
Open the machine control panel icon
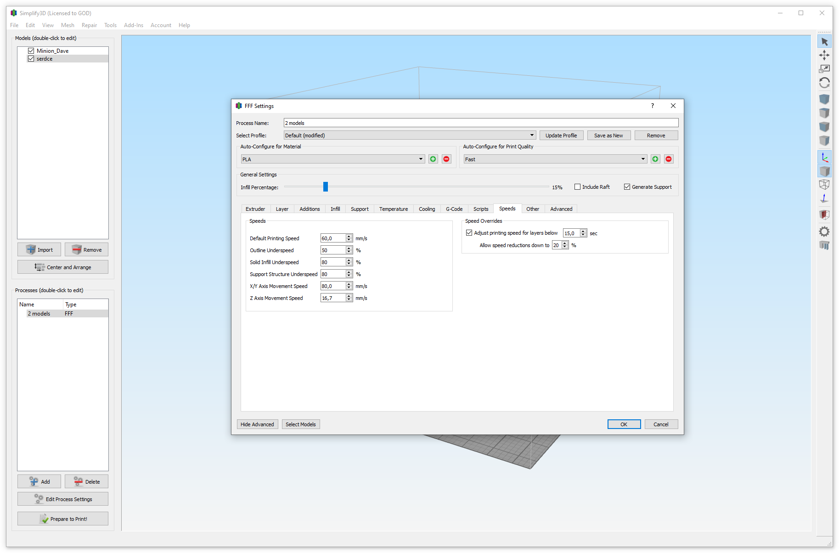(x=824, y=245)
